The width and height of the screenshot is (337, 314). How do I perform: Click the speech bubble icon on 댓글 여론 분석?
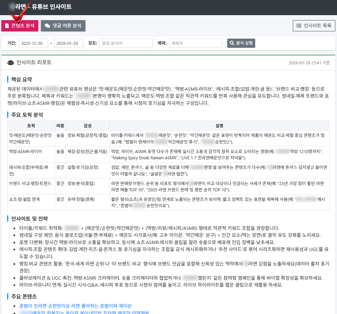[x=47, y=26]
